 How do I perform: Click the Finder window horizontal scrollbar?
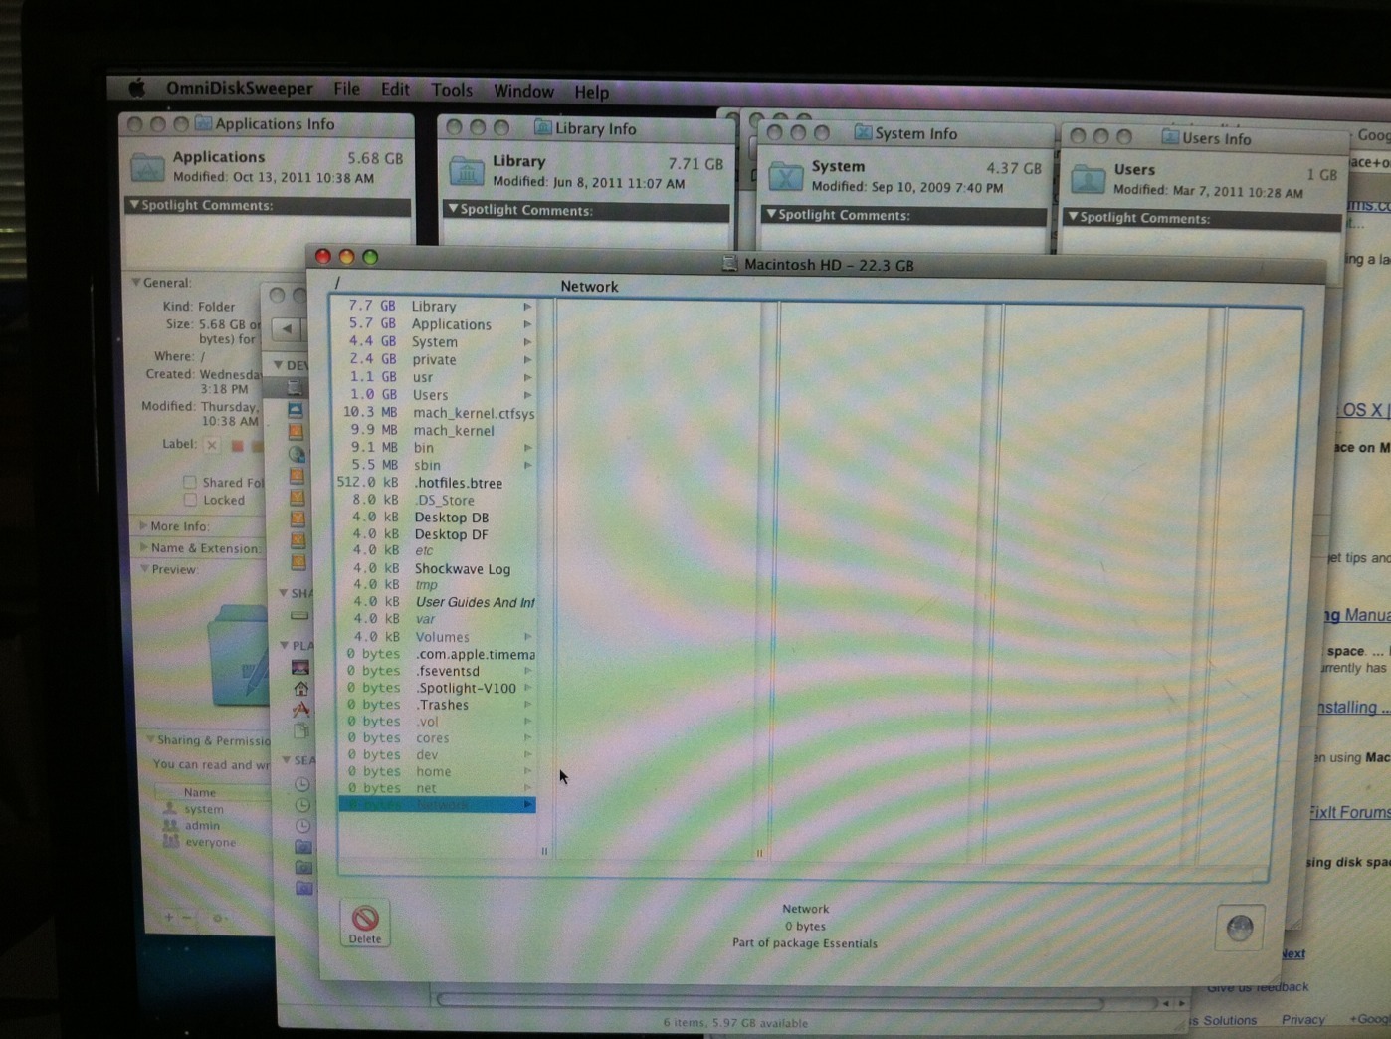point(769,1001)
